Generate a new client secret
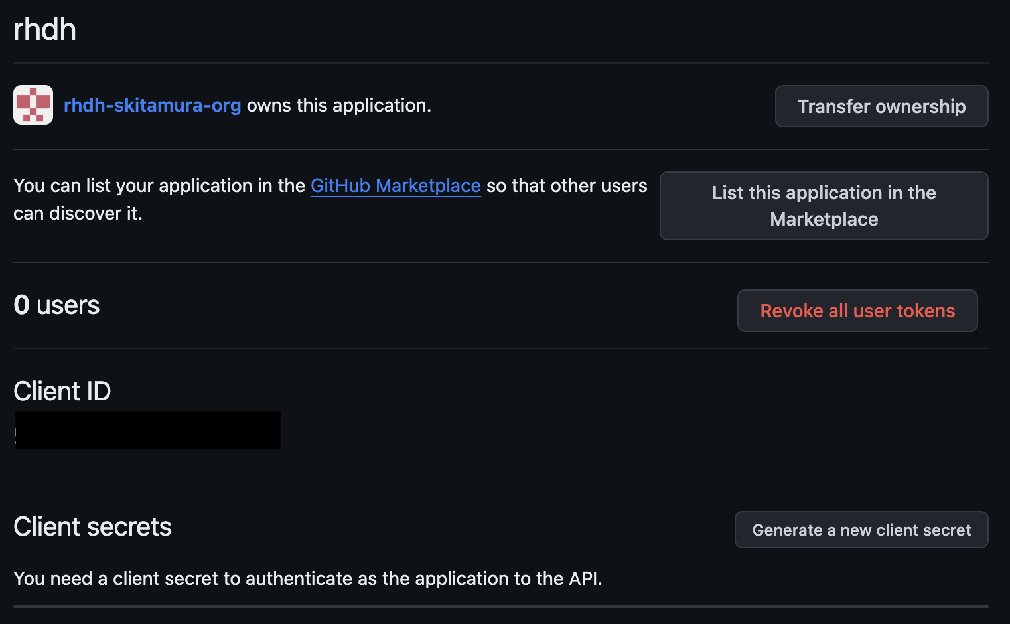Viewport: 1010px width, 624px height. pyautogui.click(x=861, y=530)
